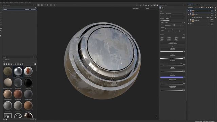Toggle visibility of Fill layer 2
This screenshot has width=217, height=122.
(x=189, y=11)
